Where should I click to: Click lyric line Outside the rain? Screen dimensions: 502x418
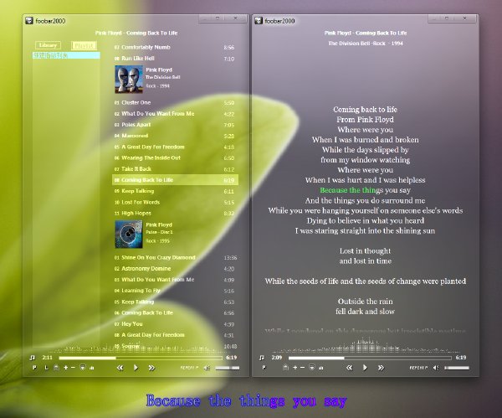coord(365,302)
